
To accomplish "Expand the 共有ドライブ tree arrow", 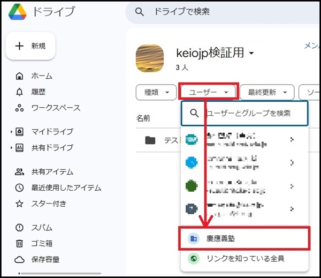I will (11, 148).
